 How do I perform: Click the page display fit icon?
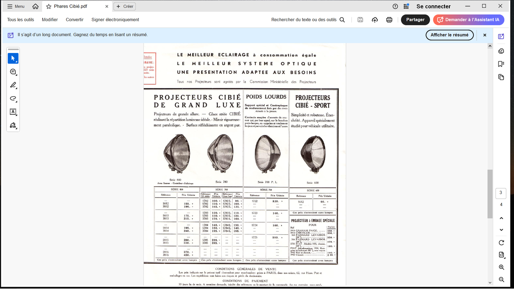[501, 255]
